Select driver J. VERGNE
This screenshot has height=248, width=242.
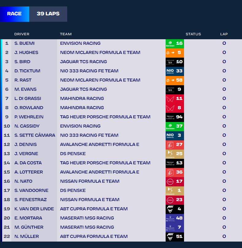(x=26, y=154)
